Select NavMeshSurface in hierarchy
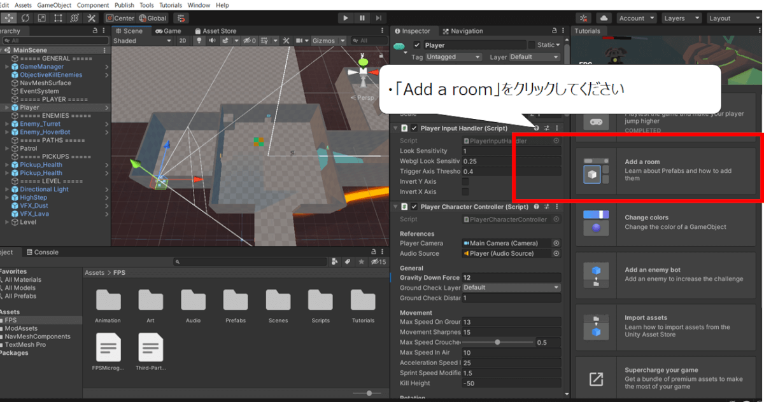764x402 pixels. coord(45,83)
